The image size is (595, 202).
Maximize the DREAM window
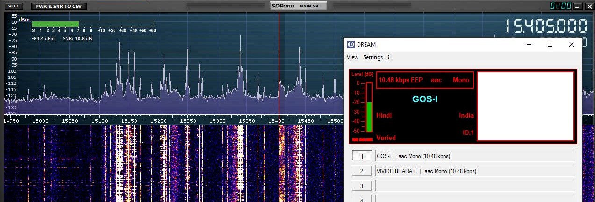tap(550, 44)
